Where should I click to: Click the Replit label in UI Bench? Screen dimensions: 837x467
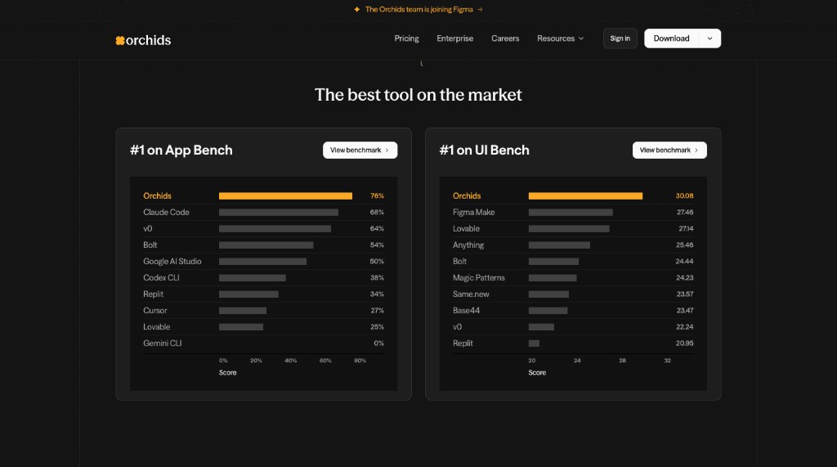click(x=463, y=343)
